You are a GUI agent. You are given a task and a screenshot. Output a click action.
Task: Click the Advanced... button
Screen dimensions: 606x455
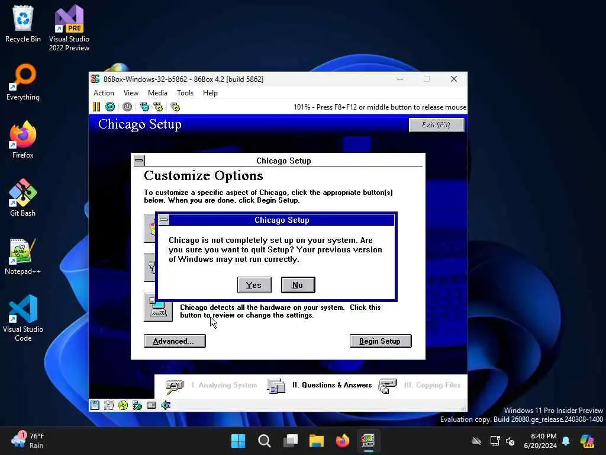(x=175, y=341)
